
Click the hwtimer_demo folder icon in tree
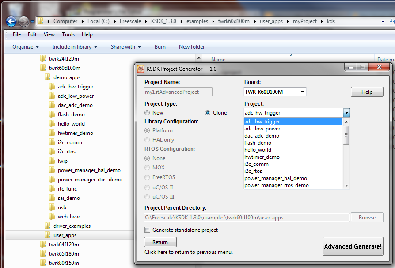[52, 133]
